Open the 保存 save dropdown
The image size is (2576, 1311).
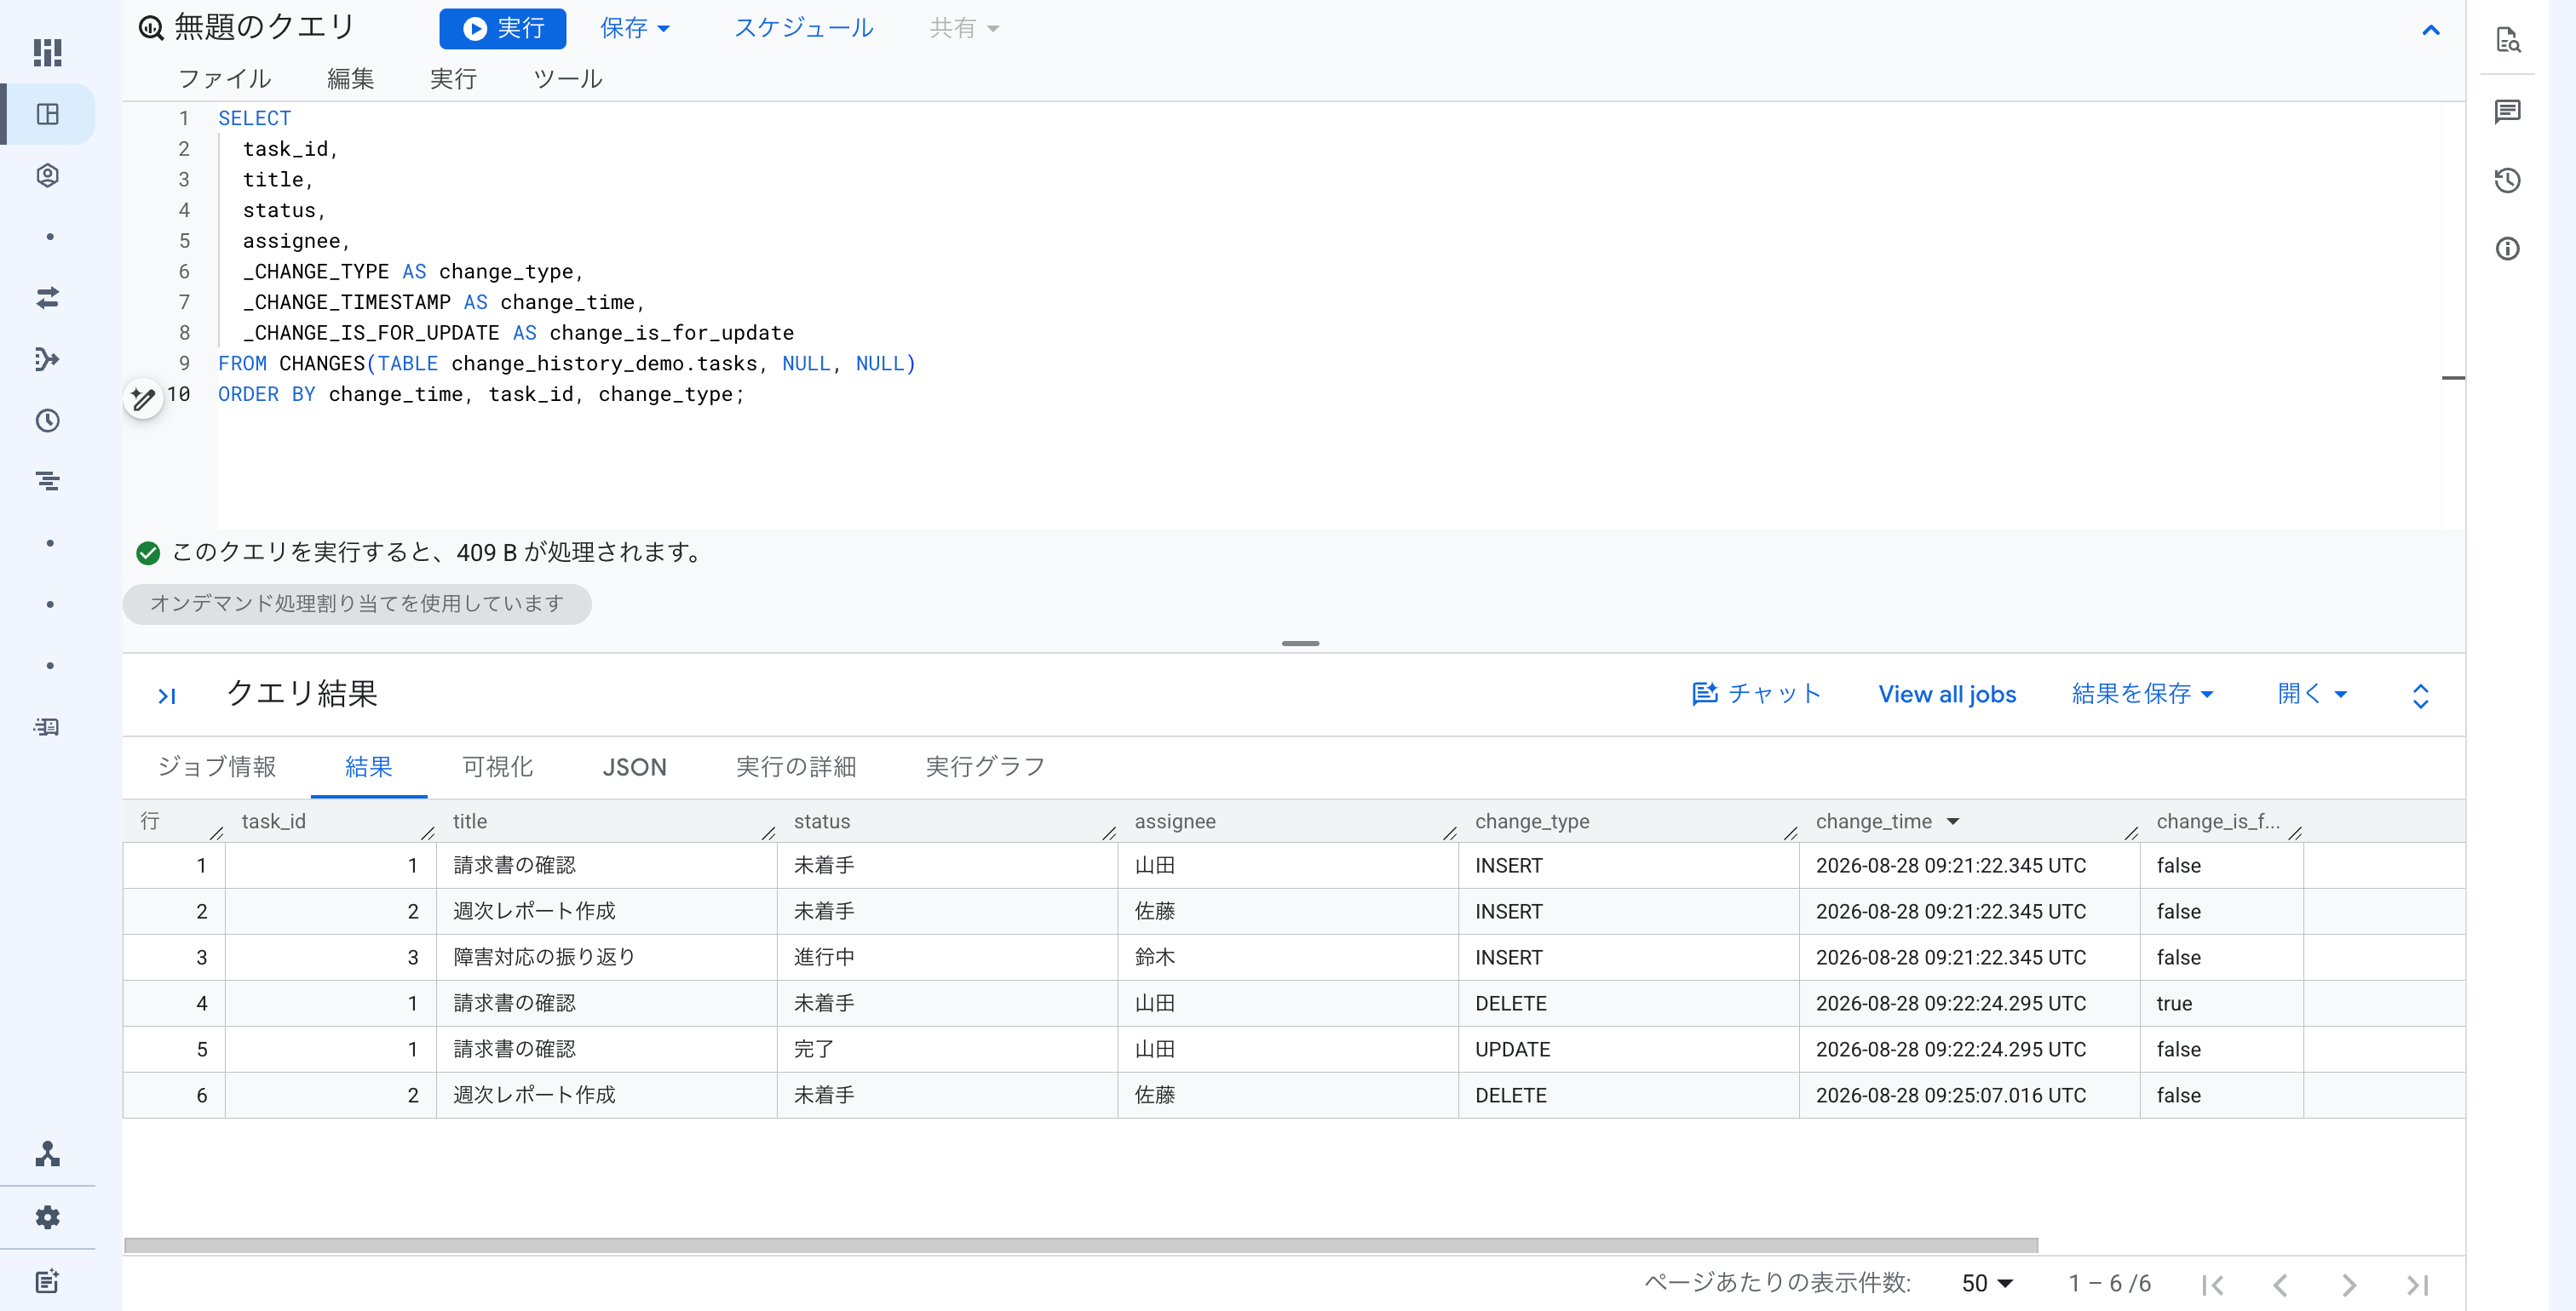[635, 28]
